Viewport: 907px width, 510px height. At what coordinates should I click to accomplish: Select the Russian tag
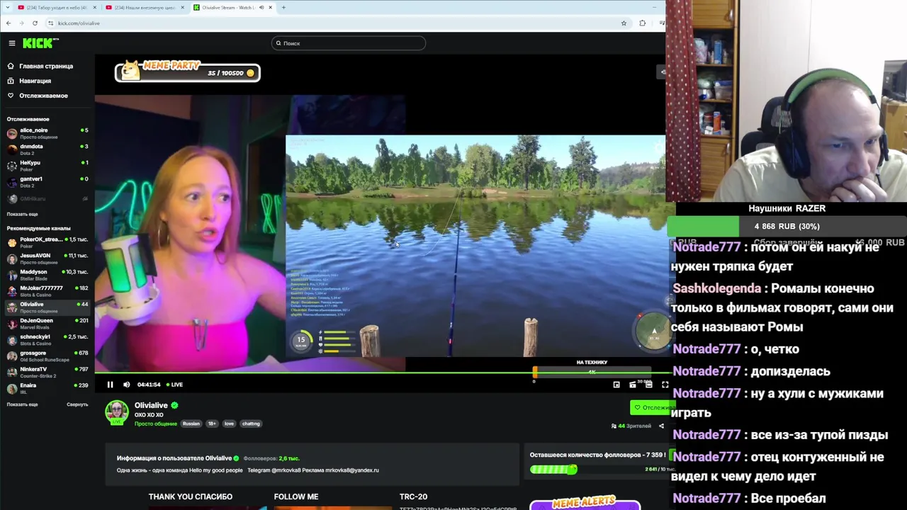point(191,424)
